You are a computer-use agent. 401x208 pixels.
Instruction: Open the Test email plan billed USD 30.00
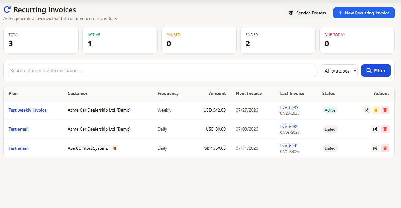click(x=18, y=129)
